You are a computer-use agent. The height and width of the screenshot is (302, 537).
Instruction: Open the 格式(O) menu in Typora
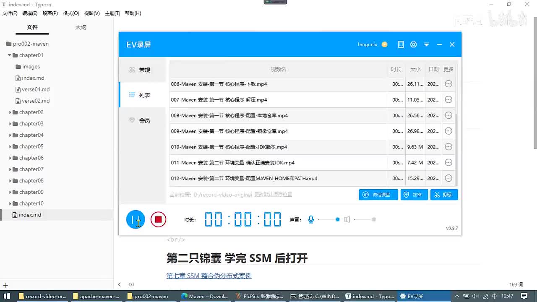click(71, 13)
